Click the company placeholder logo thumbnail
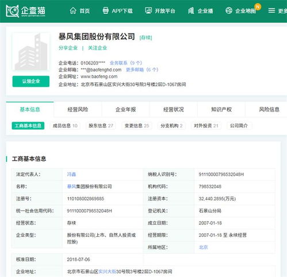 [x=31, y=52]
